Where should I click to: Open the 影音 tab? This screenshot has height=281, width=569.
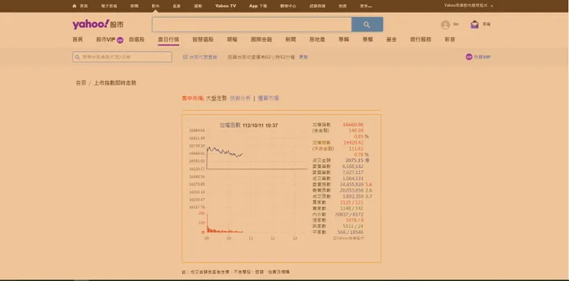point(450,39)
